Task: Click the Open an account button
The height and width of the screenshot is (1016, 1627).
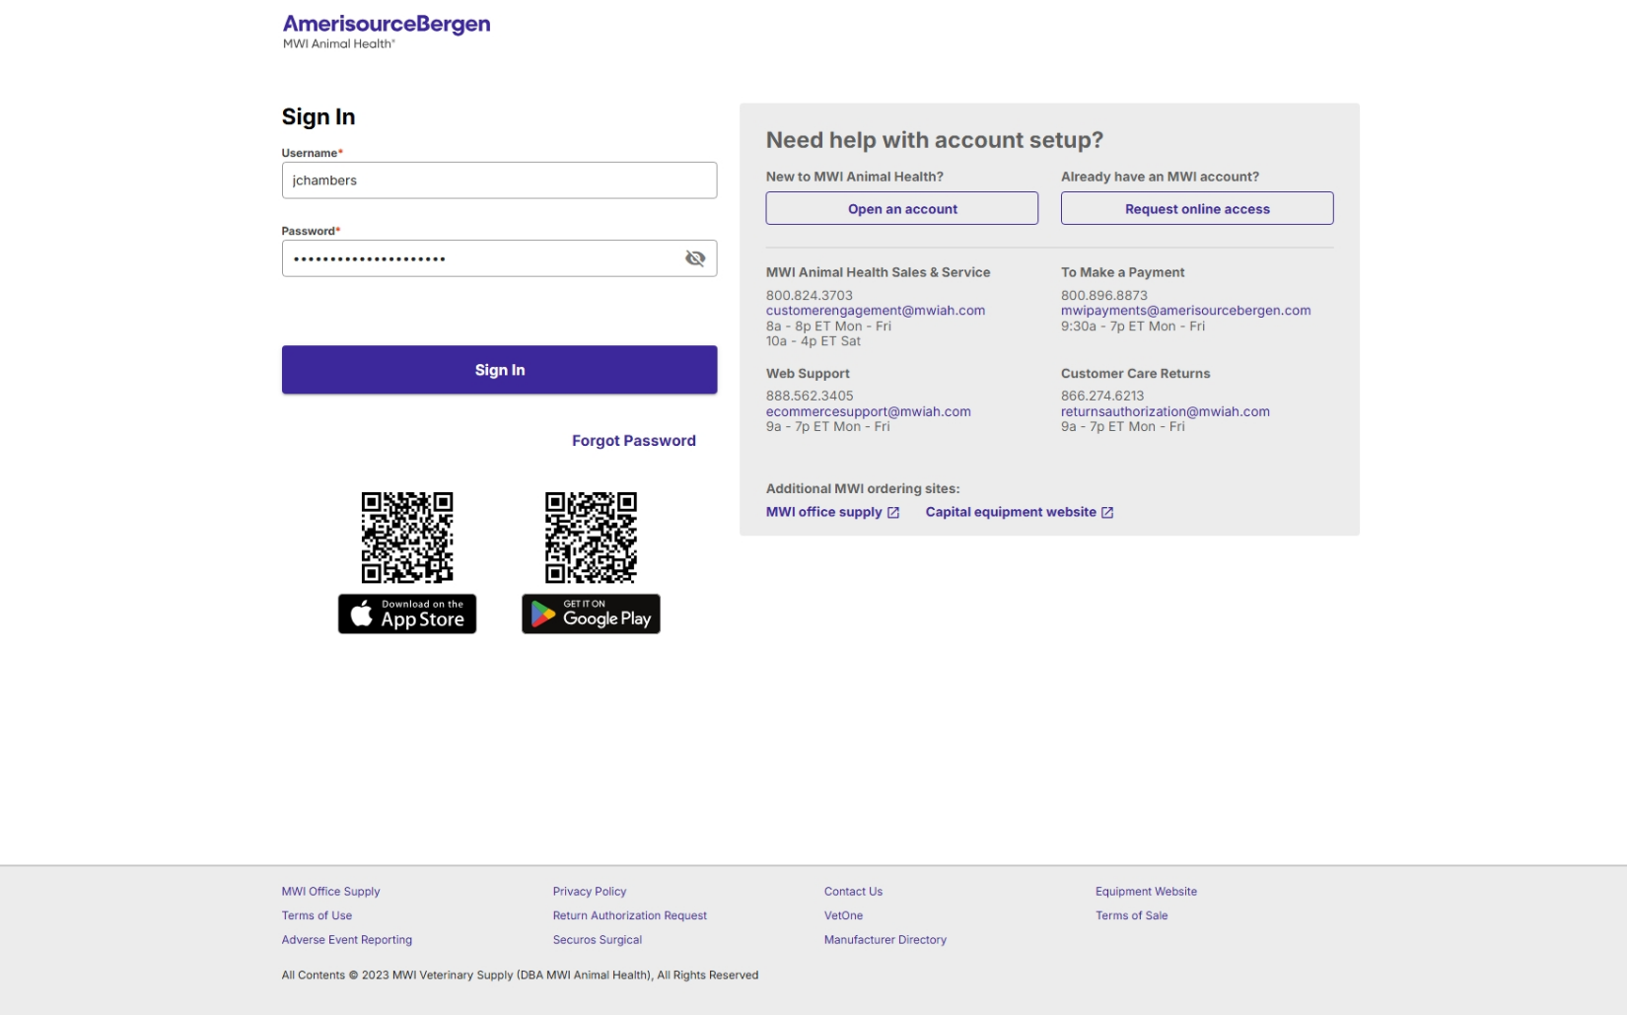Action: point(902,208)
